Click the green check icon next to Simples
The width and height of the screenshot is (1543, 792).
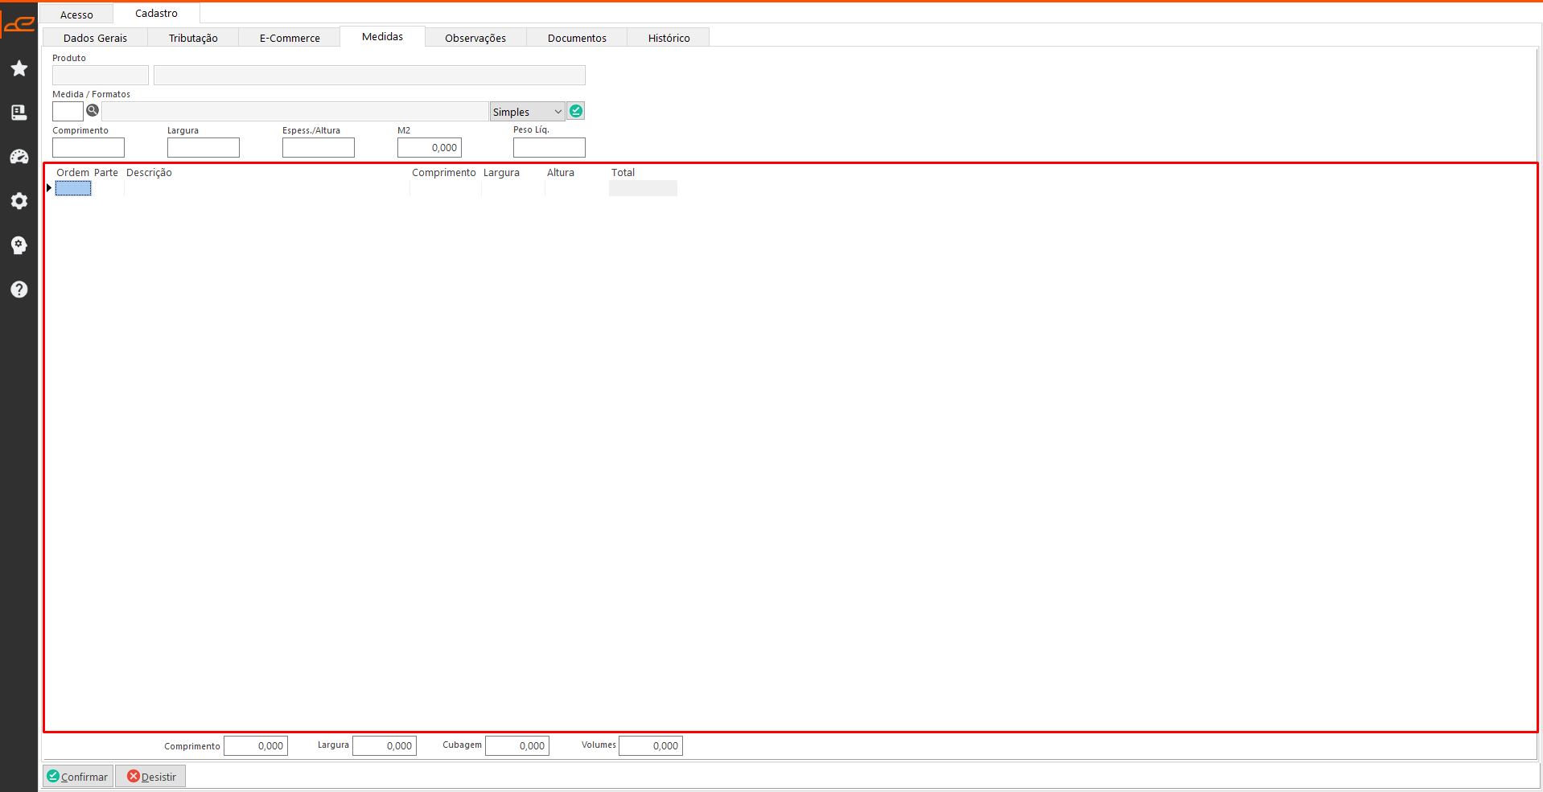[576, 111]
